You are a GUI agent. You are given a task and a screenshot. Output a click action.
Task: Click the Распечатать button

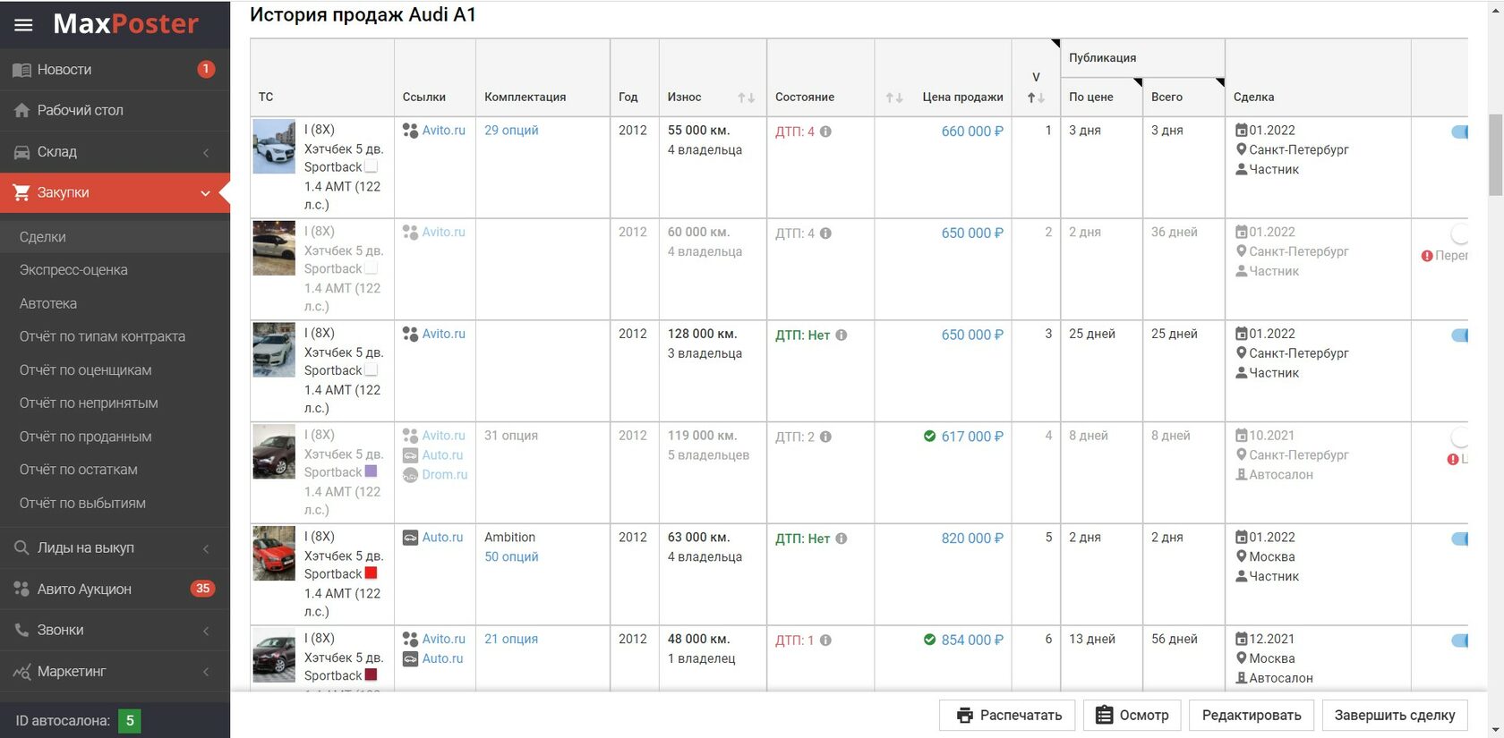[1007, 716]
